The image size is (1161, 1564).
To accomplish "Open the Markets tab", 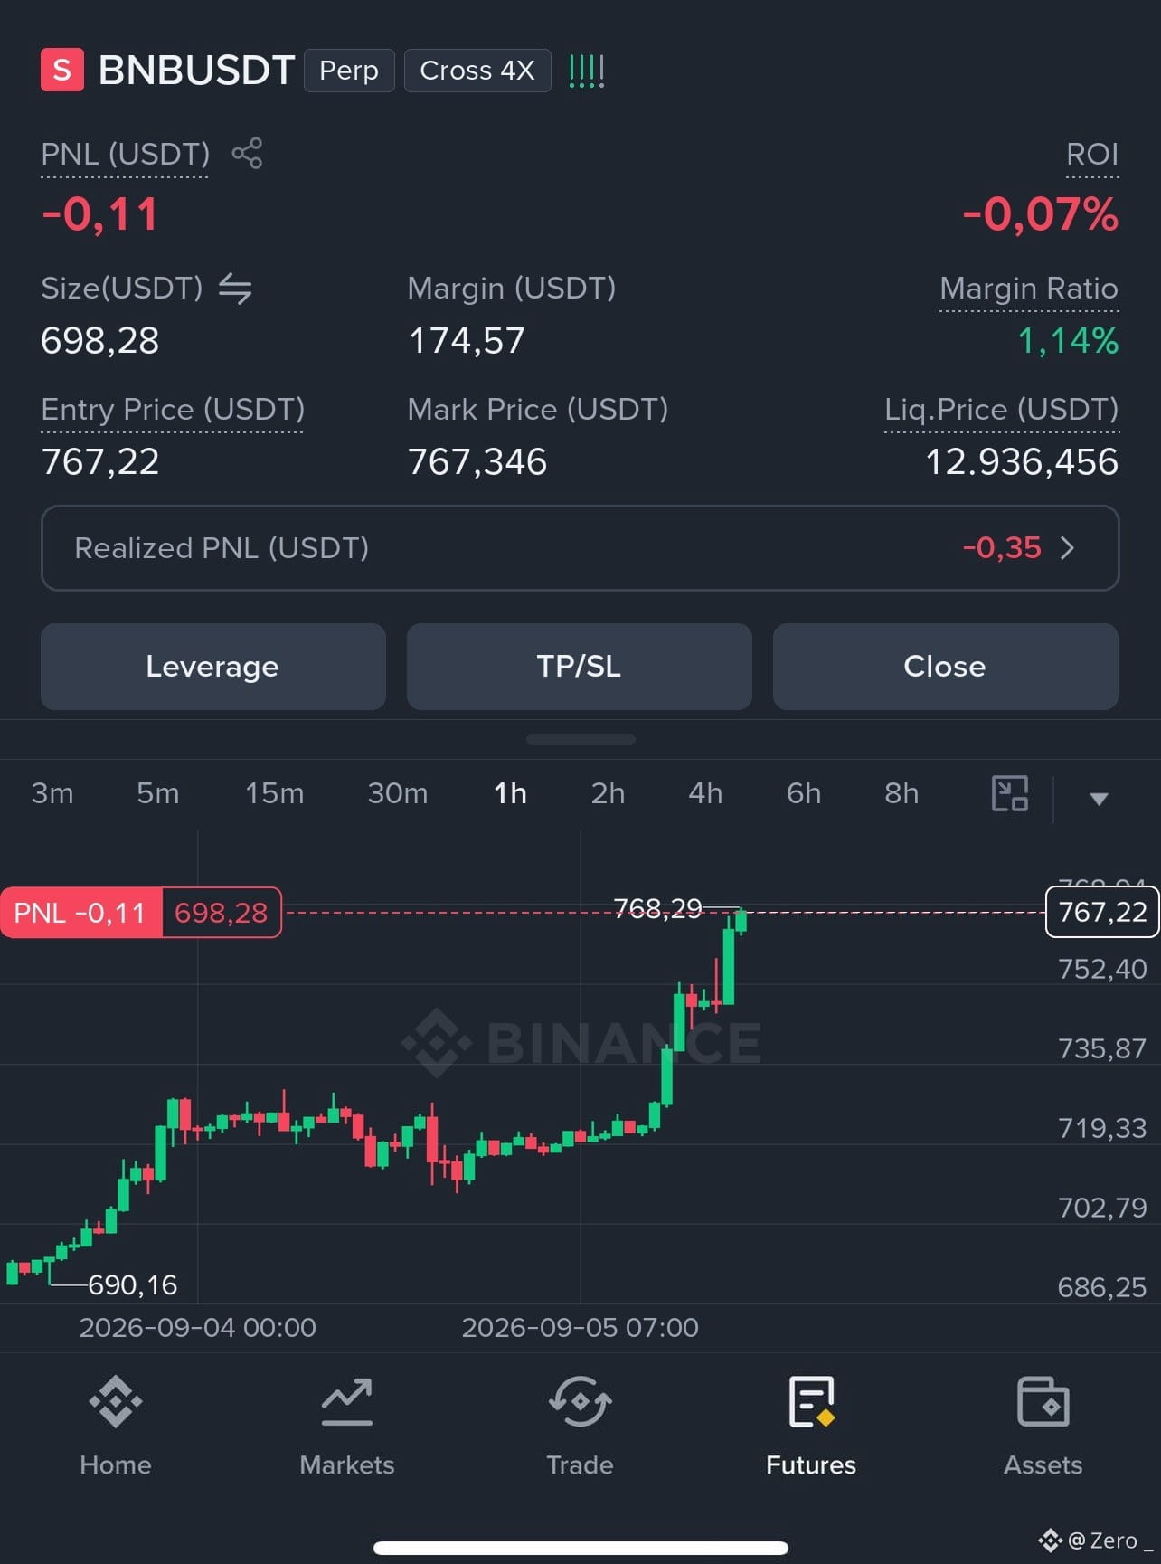I will (347, 1427).
